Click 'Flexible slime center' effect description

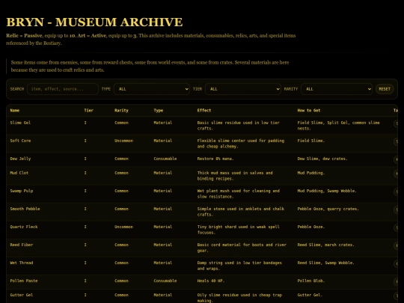point(241,144)
